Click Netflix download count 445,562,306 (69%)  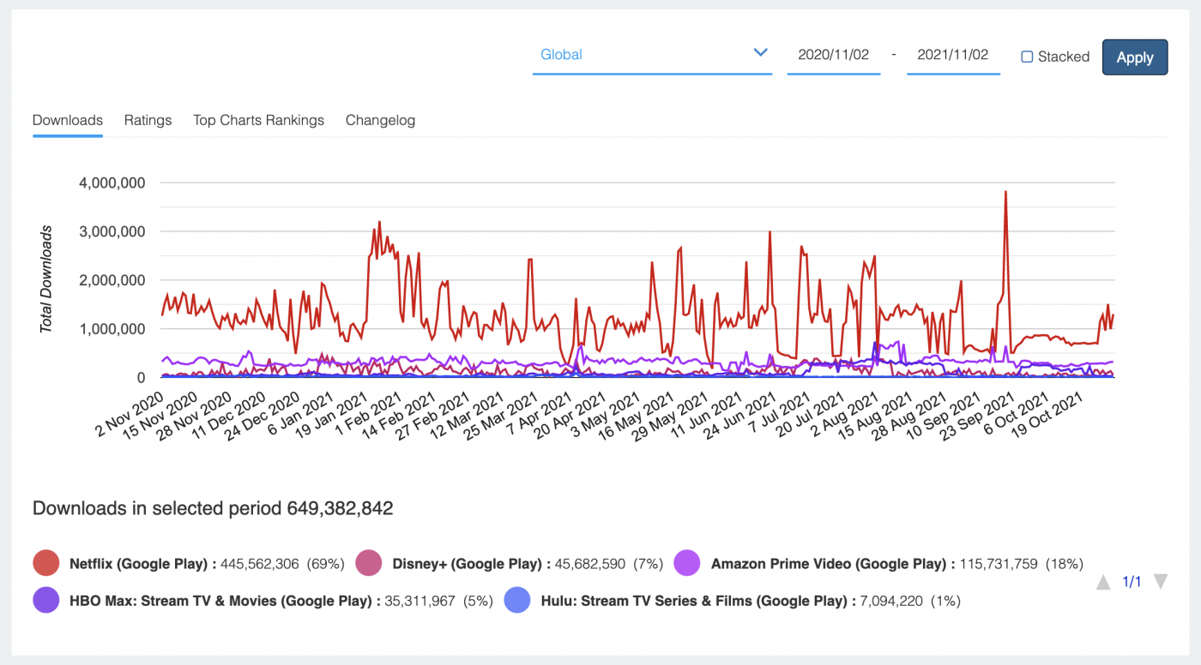coord(282,564)
